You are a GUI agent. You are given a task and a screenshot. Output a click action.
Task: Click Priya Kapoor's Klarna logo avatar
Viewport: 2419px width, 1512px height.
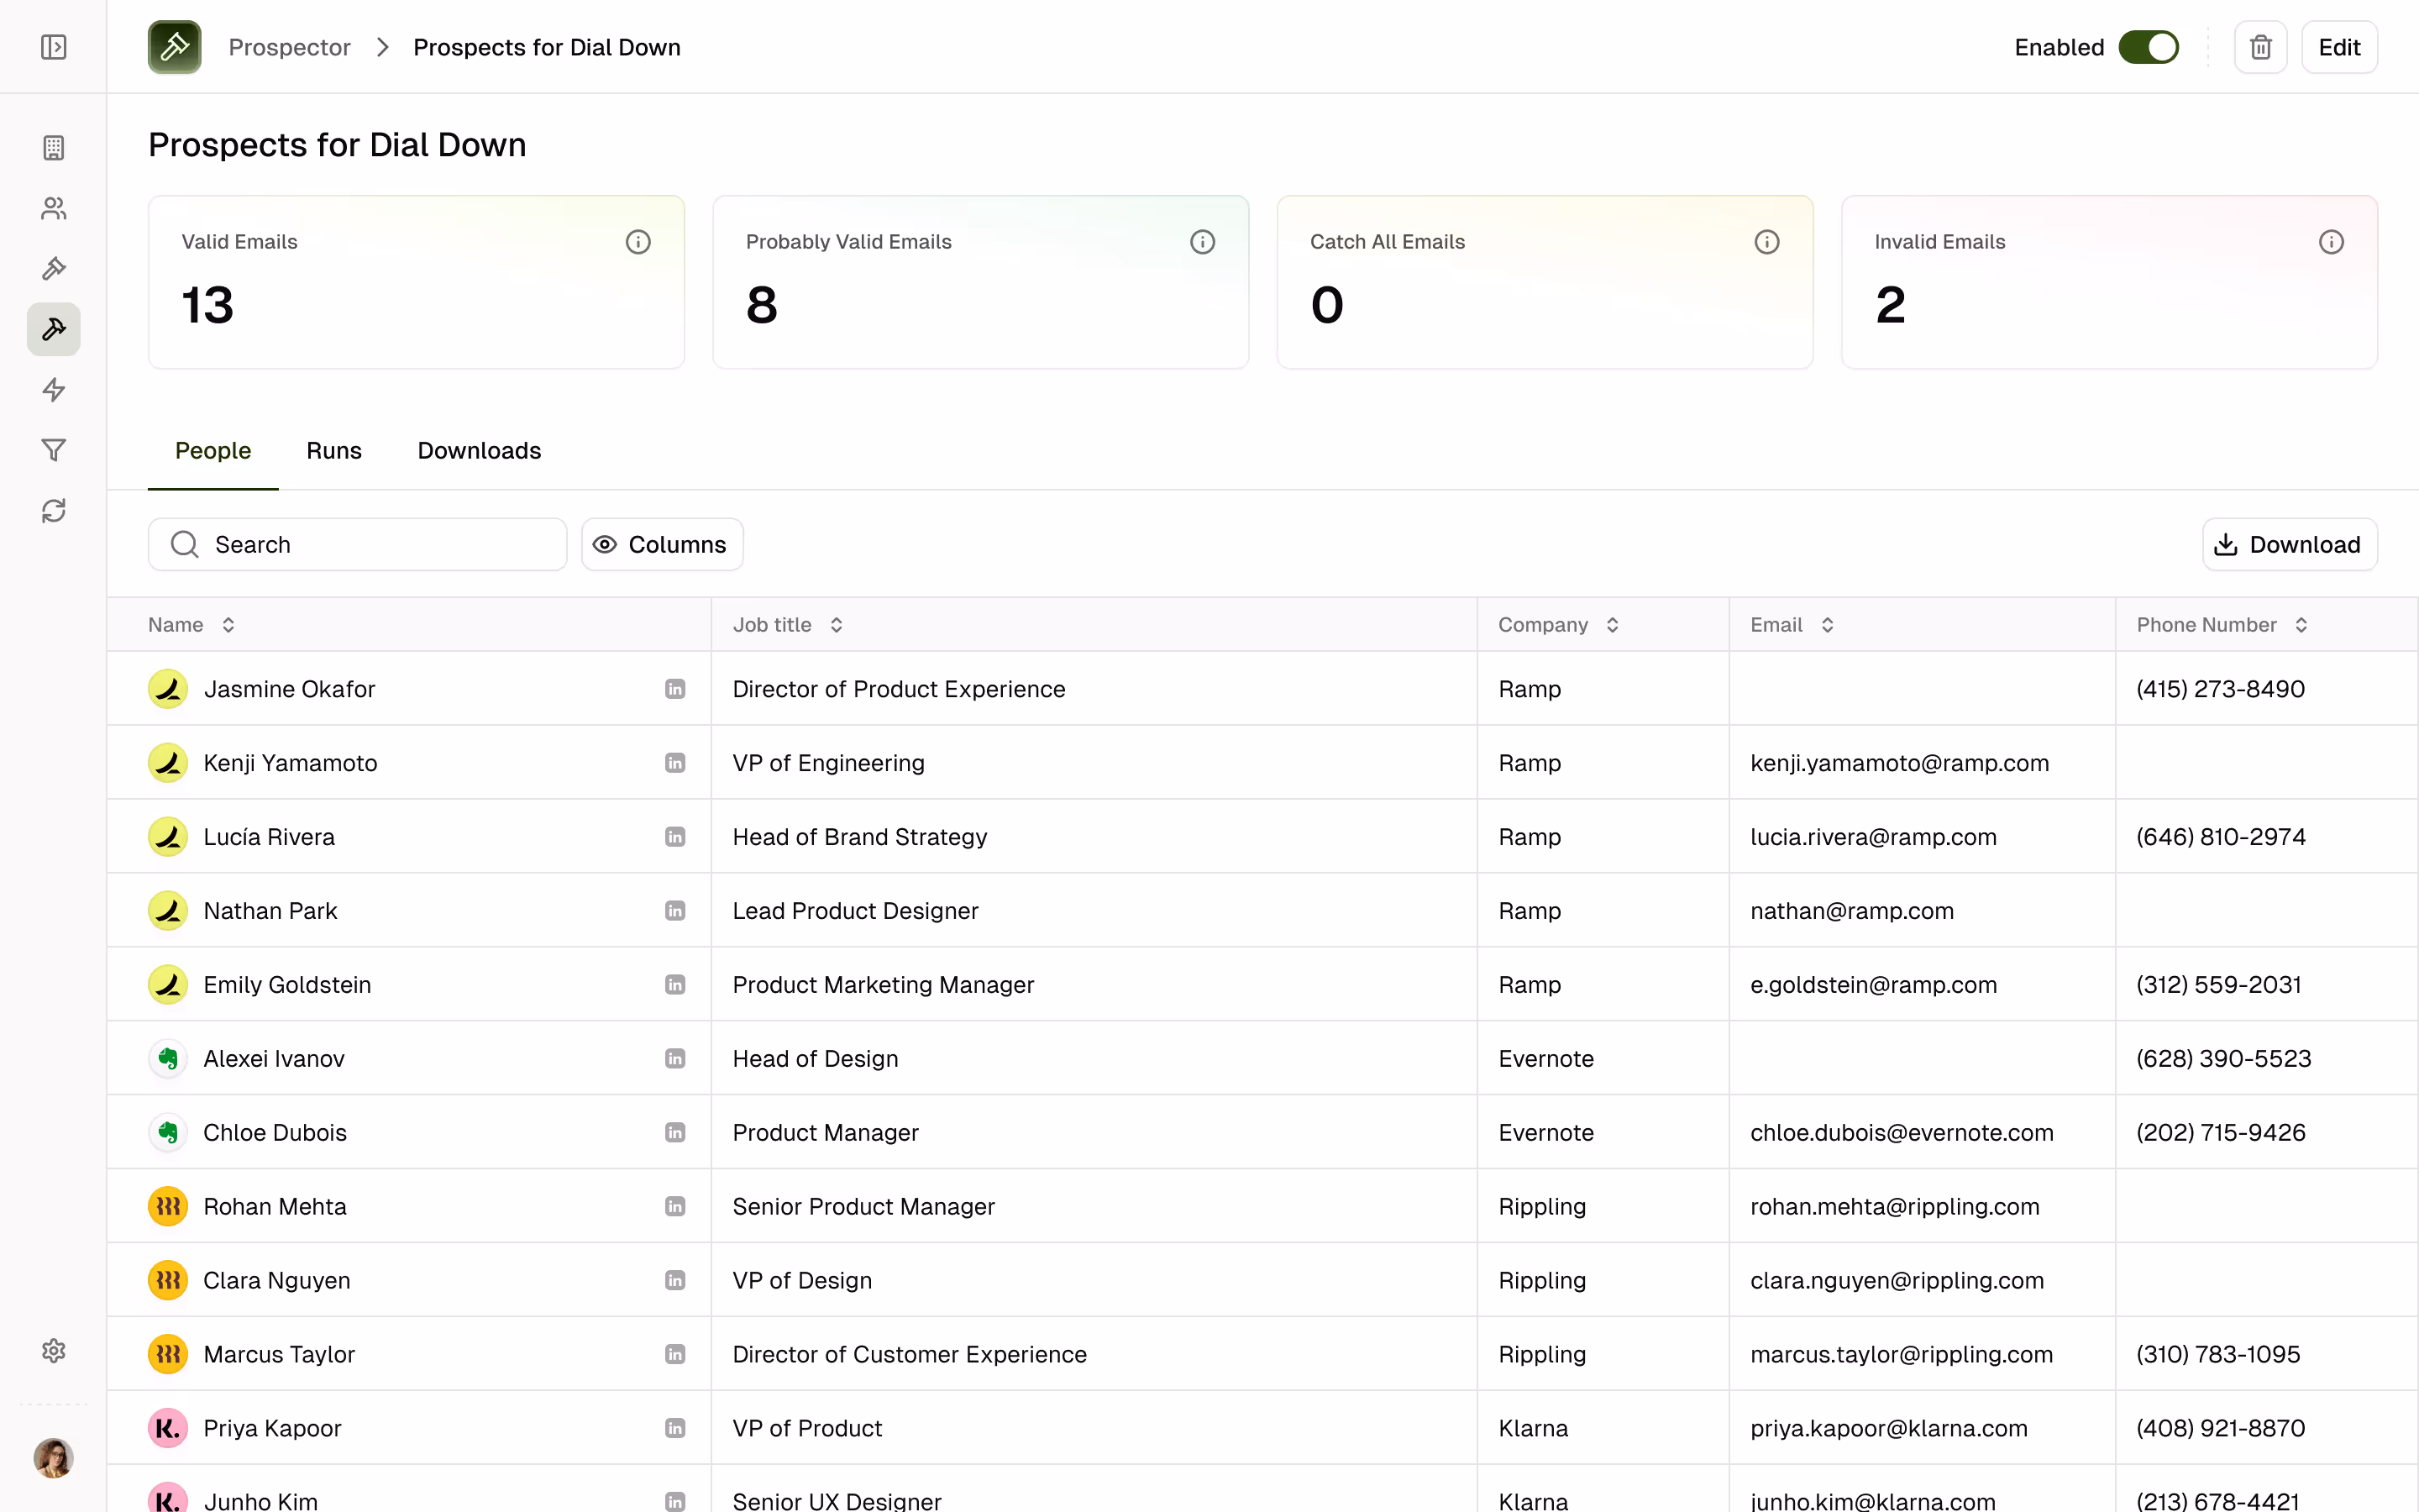click(x=168, y=1429)
